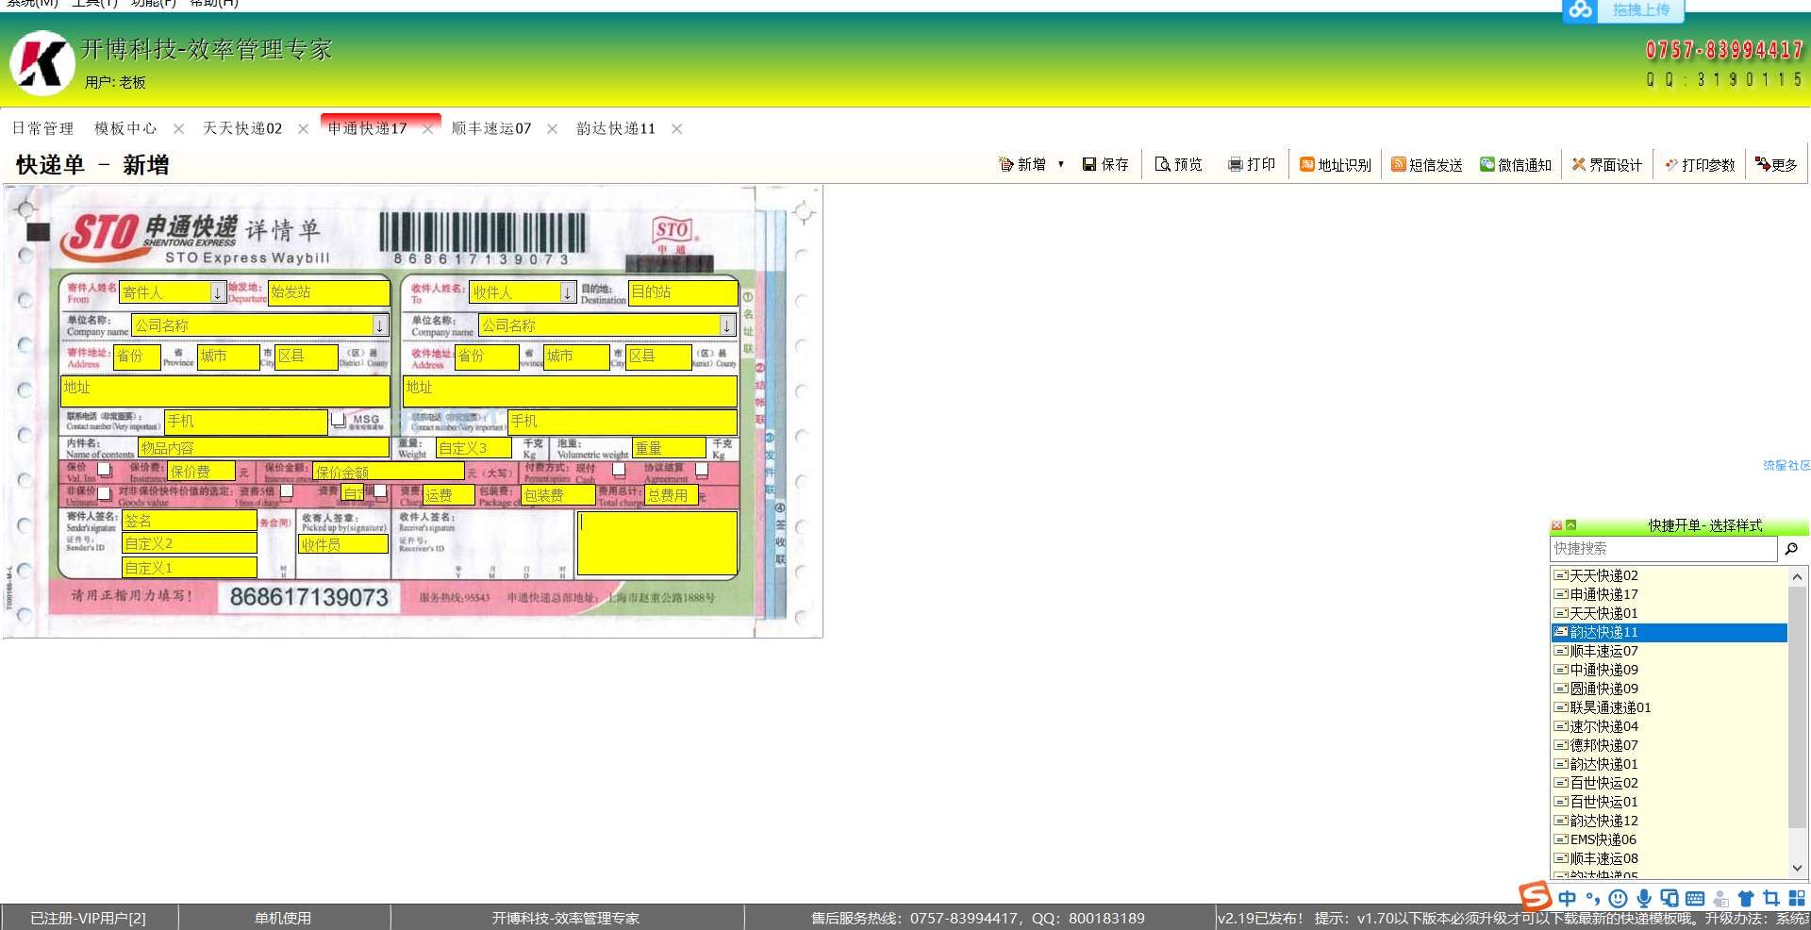Expand recipient 公司名称 company dropdown

pos(727,325)
